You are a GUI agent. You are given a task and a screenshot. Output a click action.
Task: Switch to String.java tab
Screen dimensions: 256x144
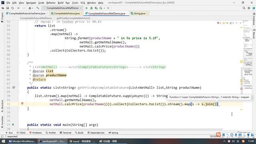(x=139, y=13)
